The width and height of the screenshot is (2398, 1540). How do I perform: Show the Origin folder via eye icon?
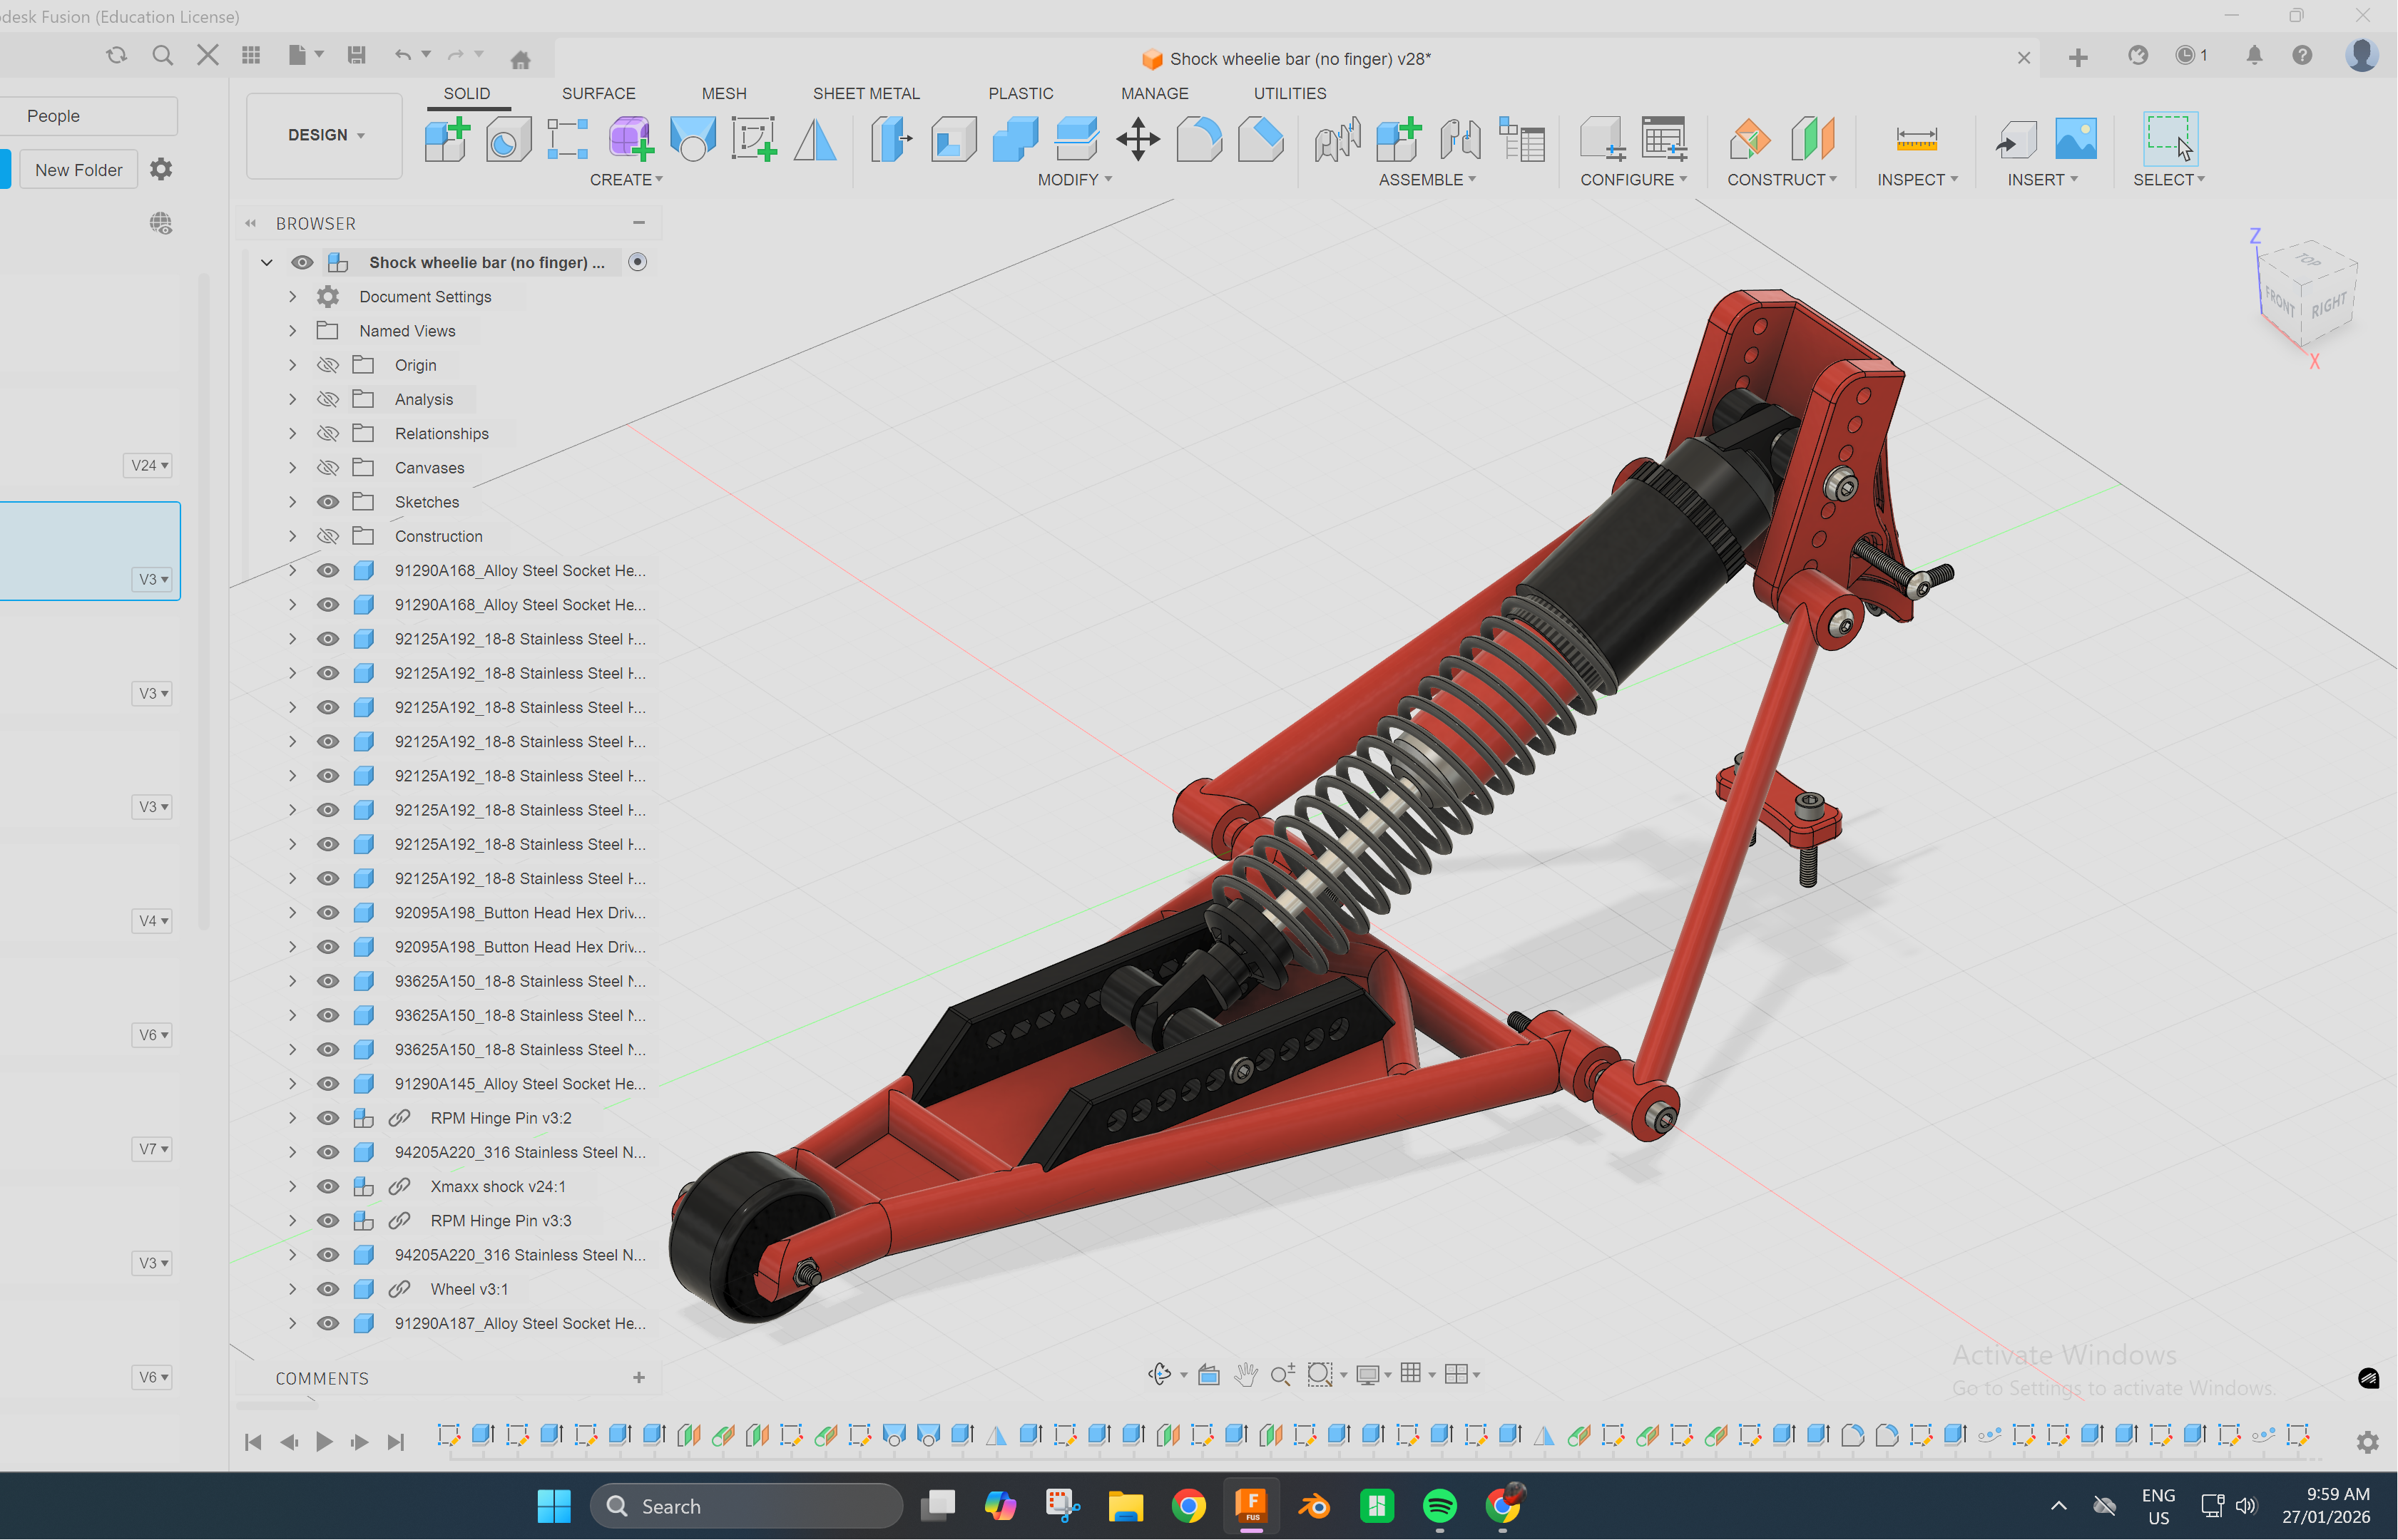tap(328, 365)
